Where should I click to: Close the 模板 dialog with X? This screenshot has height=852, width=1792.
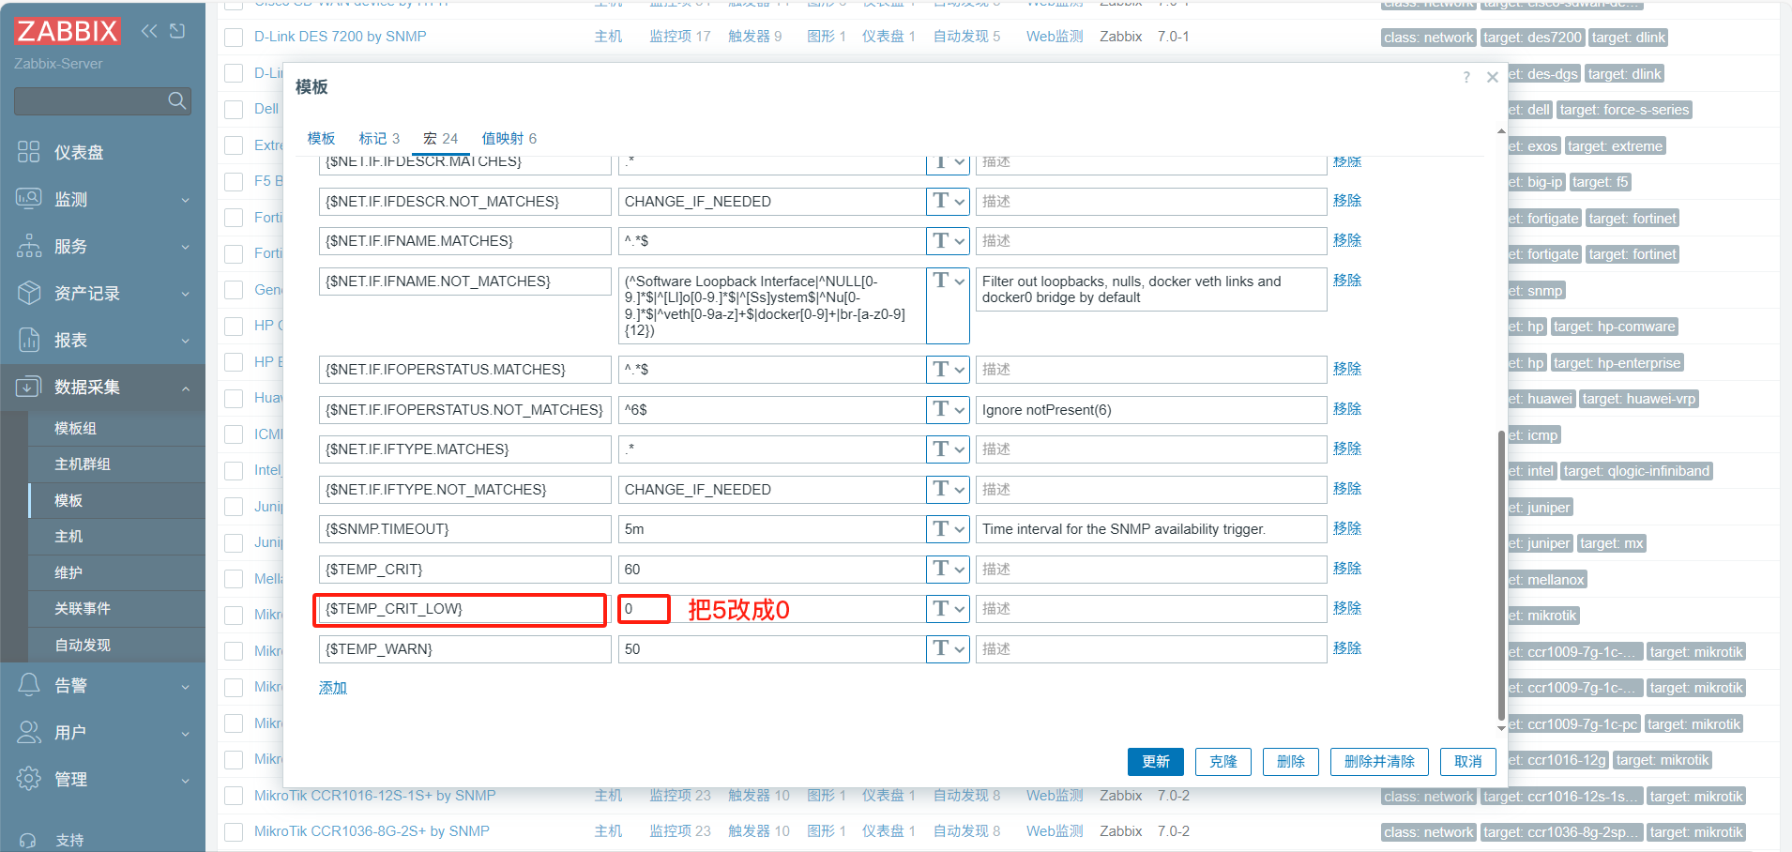[1493, 77]
